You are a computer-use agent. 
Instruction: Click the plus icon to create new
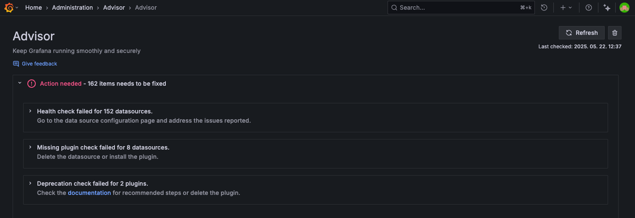click(x=563, y=8)
